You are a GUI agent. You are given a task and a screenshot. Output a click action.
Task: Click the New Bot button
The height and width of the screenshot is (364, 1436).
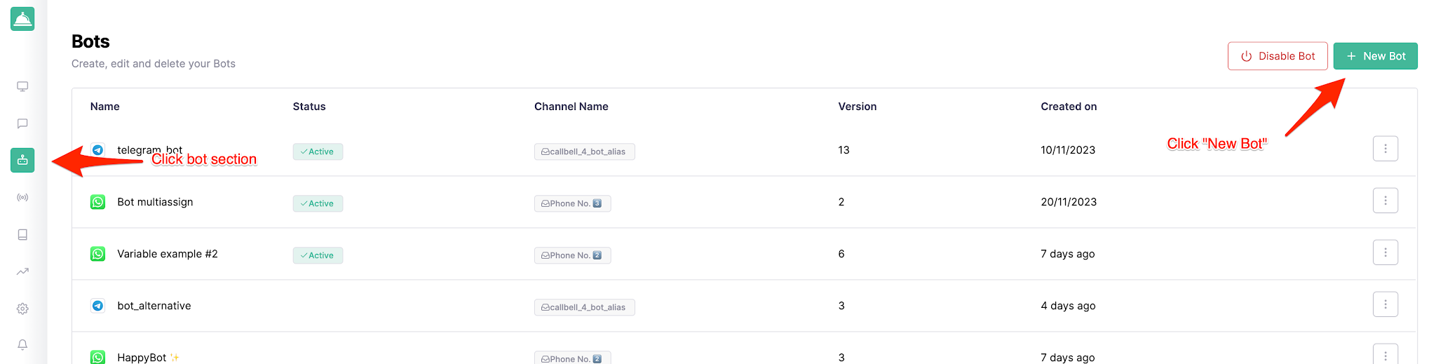[1375, 56]
